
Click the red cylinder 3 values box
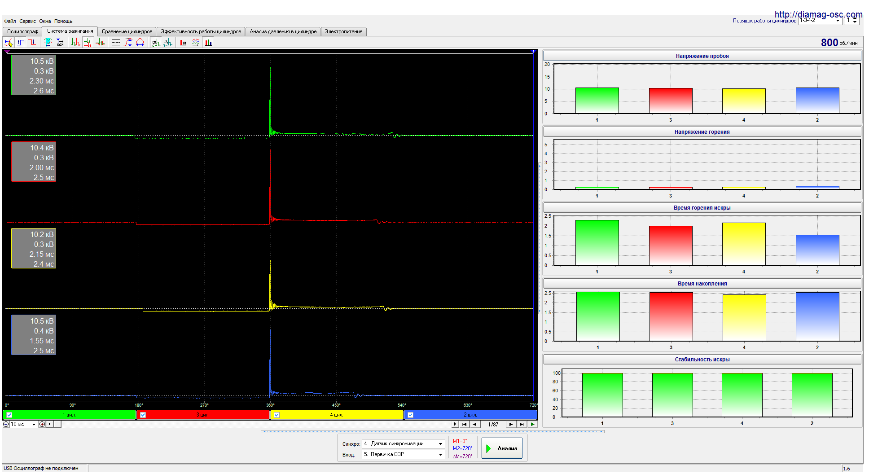click(34, 162)
